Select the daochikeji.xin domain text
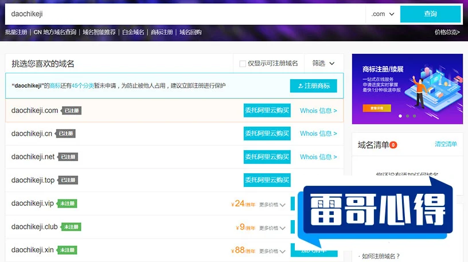Screen dimensions: 468x262 click(x=33, y=250)
